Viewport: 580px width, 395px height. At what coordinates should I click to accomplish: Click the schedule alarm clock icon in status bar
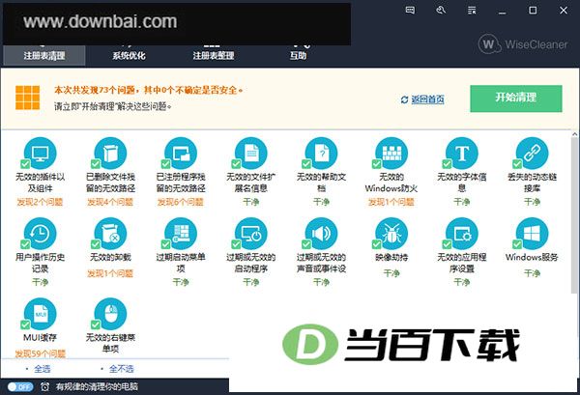click(x=44, y=386)
